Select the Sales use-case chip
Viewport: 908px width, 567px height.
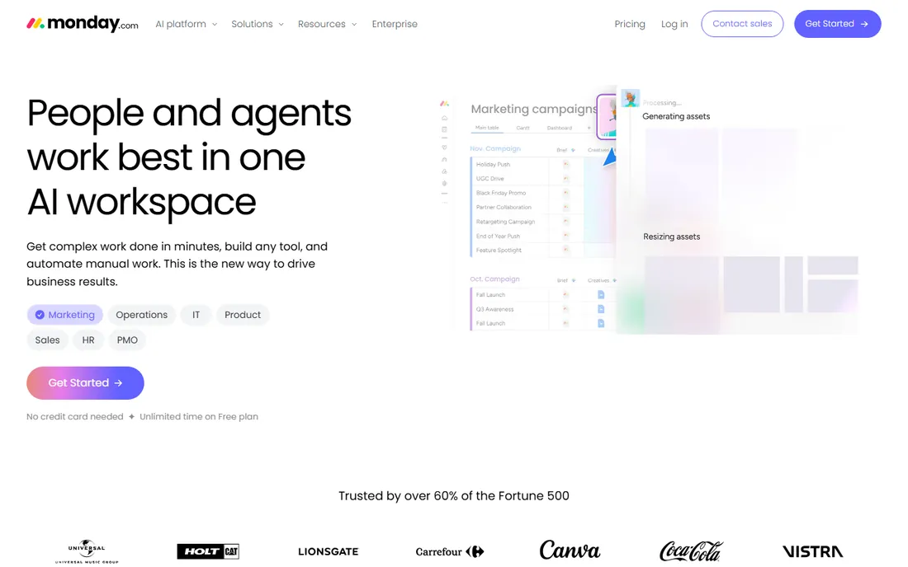48,340
